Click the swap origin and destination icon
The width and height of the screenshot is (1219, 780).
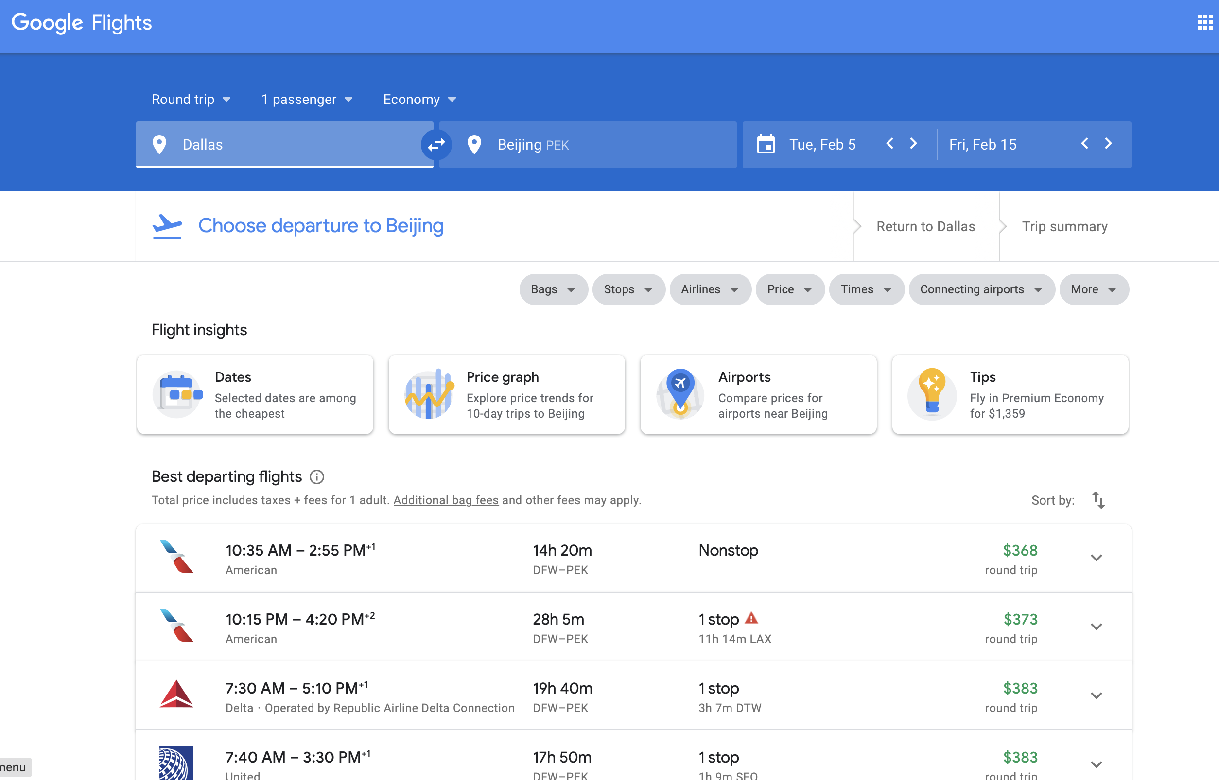point(436,145)
